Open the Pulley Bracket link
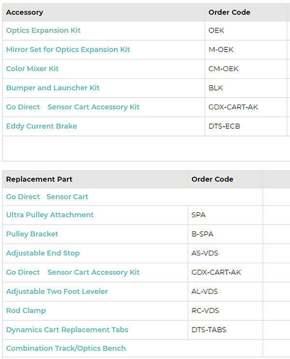Image resolution: width=290 pixels, height=359 pixels. 32,234
